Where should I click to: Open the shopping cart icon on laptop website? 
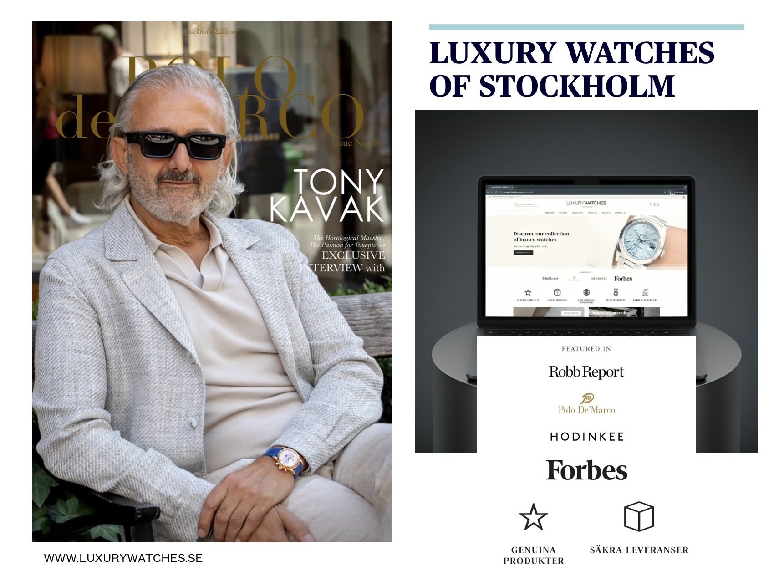point(658,204)
